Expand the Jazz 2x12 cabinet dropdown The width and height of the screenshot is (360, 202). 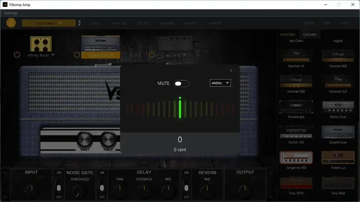[x=184, y=55]
